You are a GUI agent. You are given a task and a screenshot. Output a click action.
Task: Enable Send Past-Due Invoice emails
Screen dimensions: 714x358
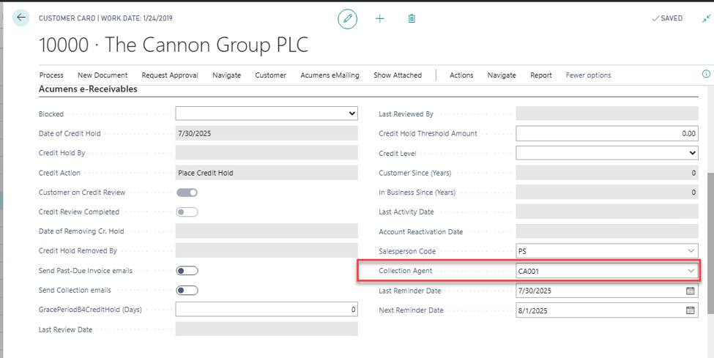pyautogui.click(x=187, y=271)
